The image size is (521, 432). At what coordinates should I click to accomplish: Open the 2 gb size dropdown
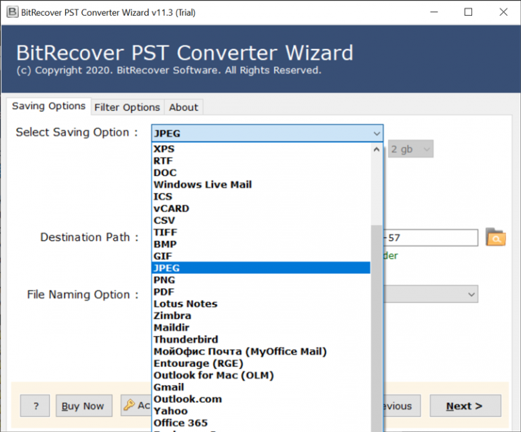tap(410, 149)
